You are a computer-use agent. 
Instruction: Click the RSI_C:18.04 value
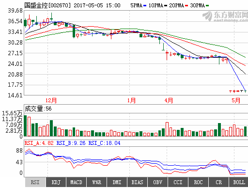point(105,143)
